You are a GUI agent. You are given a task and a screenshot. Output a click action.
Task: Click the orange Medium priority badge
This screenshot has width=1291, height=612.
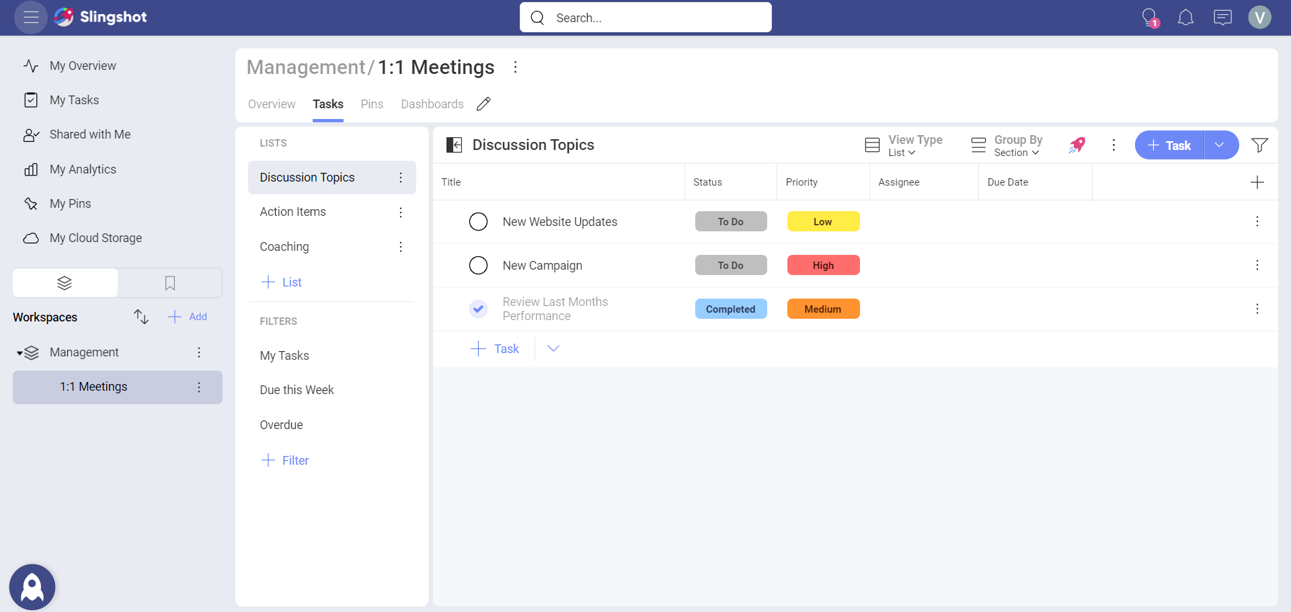823,309
